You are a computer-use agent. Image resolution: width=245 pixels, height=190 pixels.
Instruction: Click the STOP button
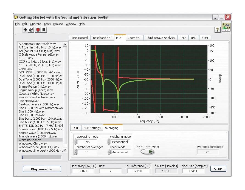click(x=218, y=169)
